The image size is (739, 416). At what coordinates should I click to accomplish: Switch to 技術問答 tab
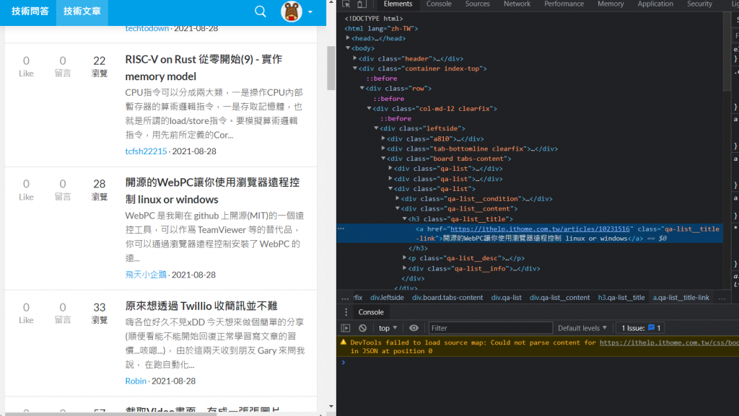tap(30, 12)
